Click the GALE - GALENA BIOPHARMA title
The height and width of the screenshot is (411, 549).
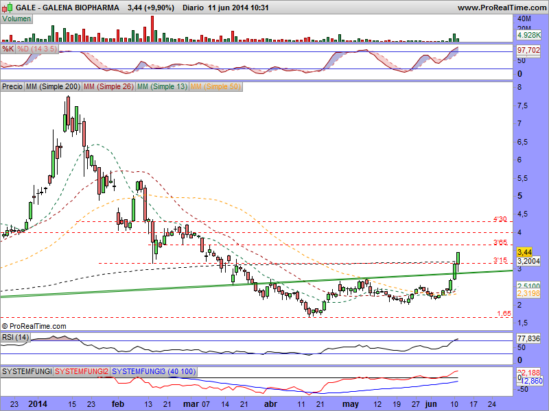[x=67, y=8]
